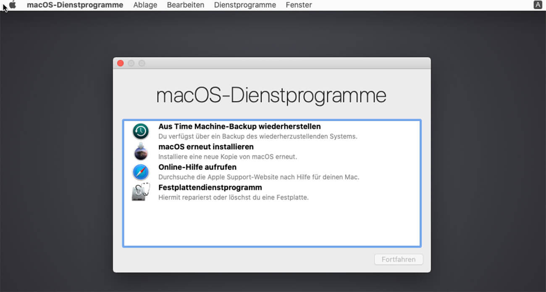Click the Time Machine backup icon
This screenshot has width=546, height=292.
click(x=141, y=132)
